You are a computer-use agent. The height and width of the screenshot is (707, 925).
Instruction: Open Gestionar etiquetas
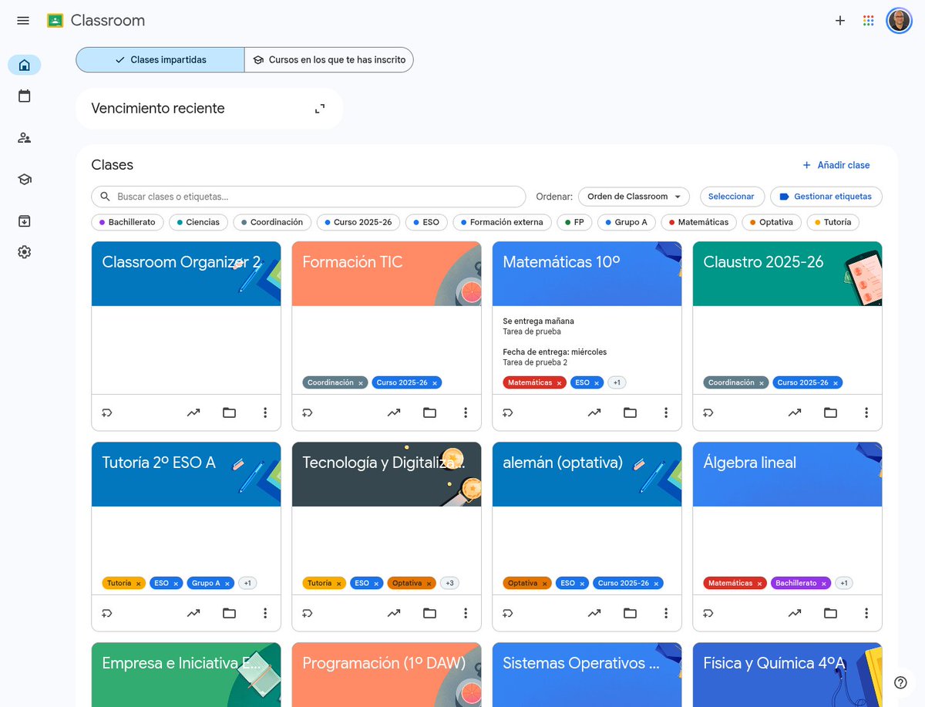[x=826, y=197]
